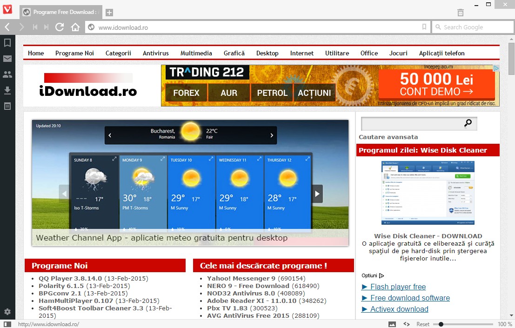
Task: Switch to Programe Free Download tab
Action: pos(61,12)
